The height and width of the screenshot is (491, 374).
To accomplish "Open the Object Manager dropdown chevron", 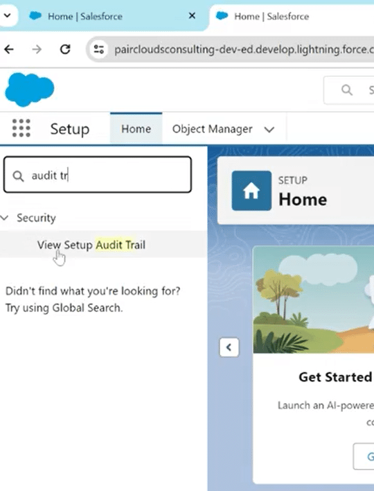I will (269, 129).
